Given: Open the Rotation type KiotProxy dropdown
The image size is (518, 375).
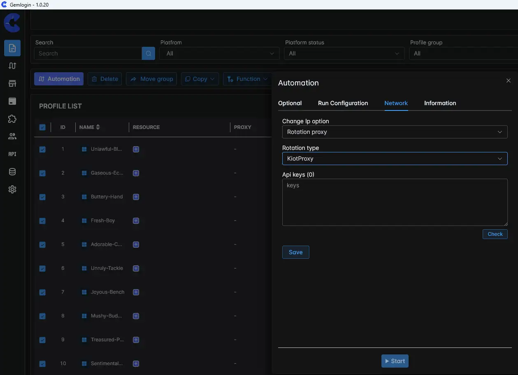Looking at the screenshot, I should [x=395, y=159].
